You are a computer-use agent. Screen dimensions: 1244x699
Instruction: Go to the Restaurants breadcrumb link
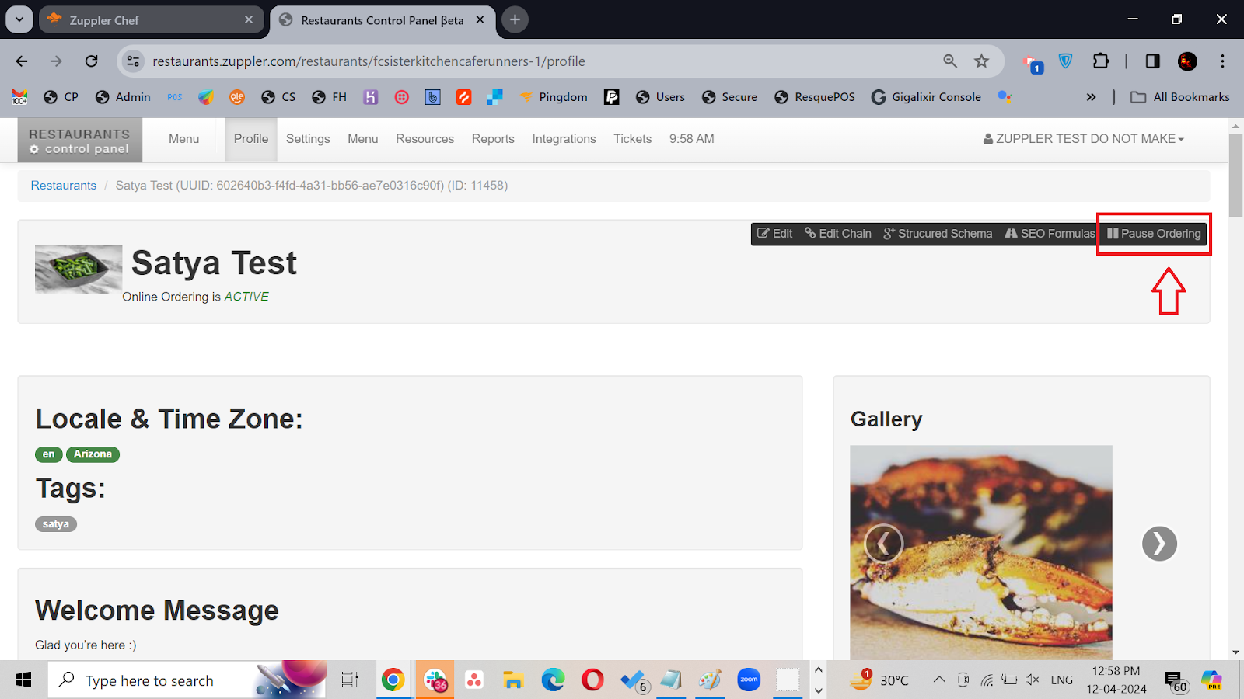point(64,186)
